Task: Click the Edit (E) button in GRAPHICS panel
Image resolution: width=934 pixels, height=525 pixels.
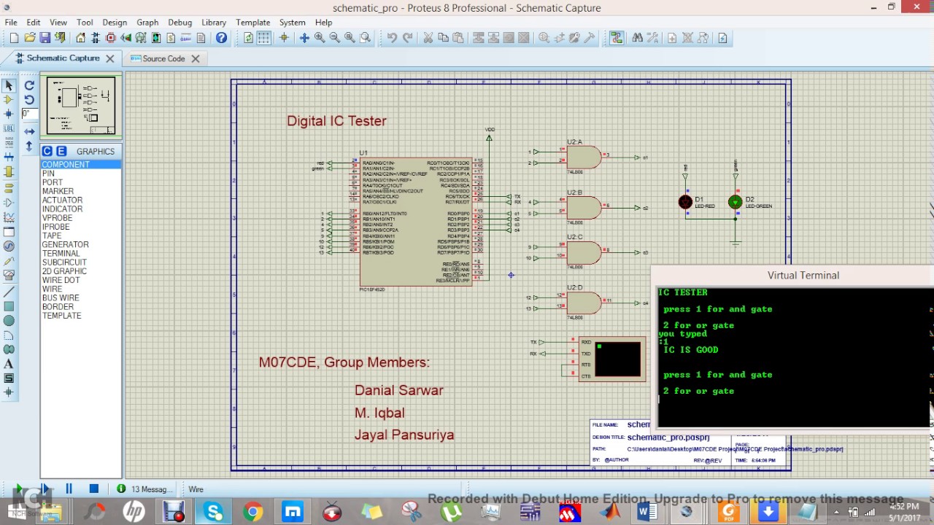Action: tap(61, 151)
